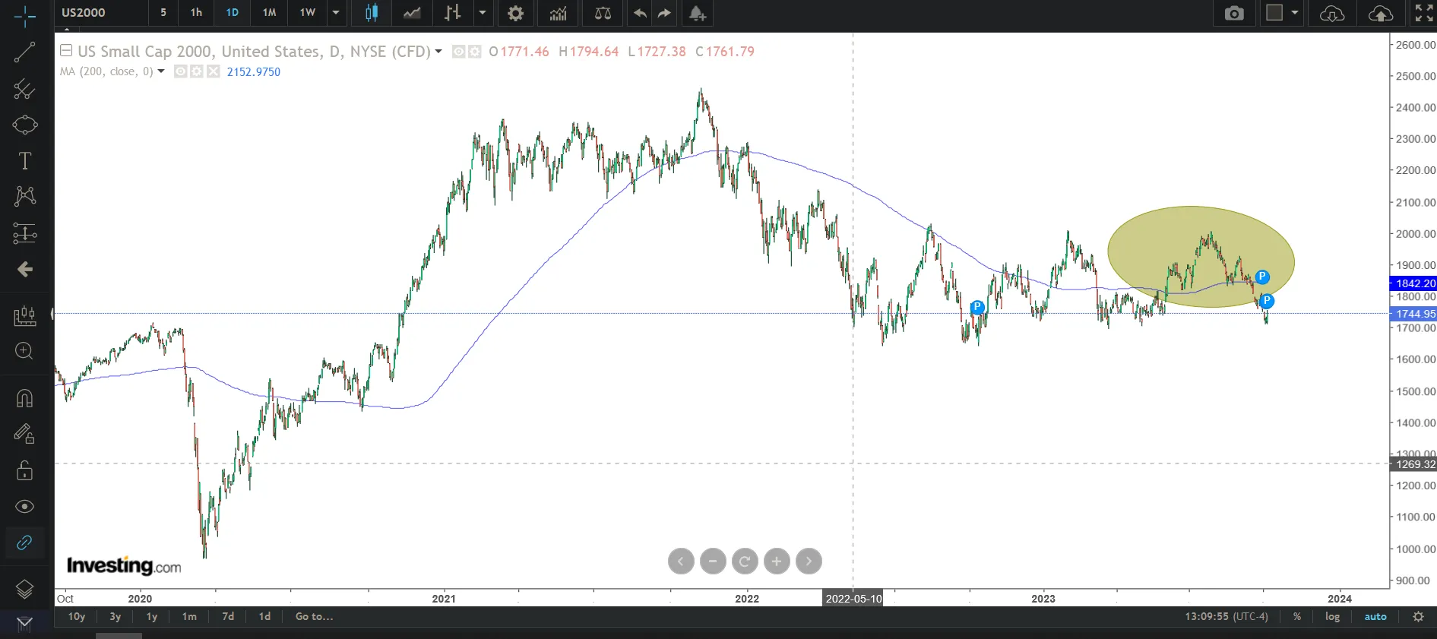Redo the last chart action
Image resolution: width=1437 pixels, height=639 pixels.
(x=664, y=13)
